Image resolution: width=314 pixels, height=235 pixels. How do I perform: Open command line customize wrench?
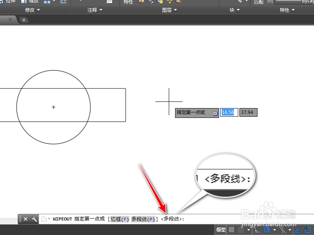pyautogui.click(x=34, y=219)
